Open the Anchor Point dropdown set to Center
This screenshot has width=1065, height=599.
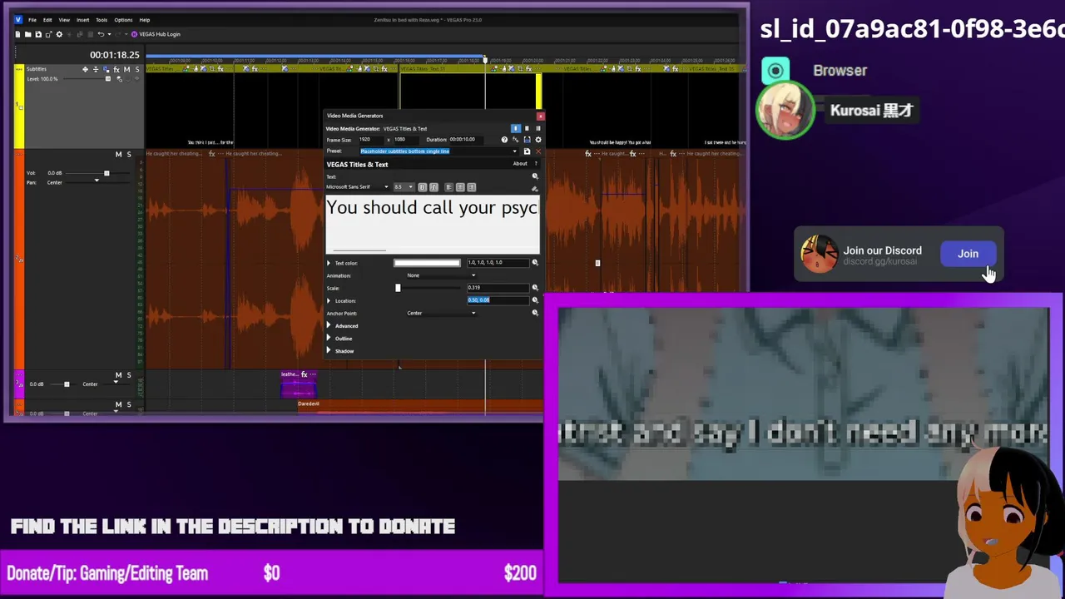(x=441, y=313)
